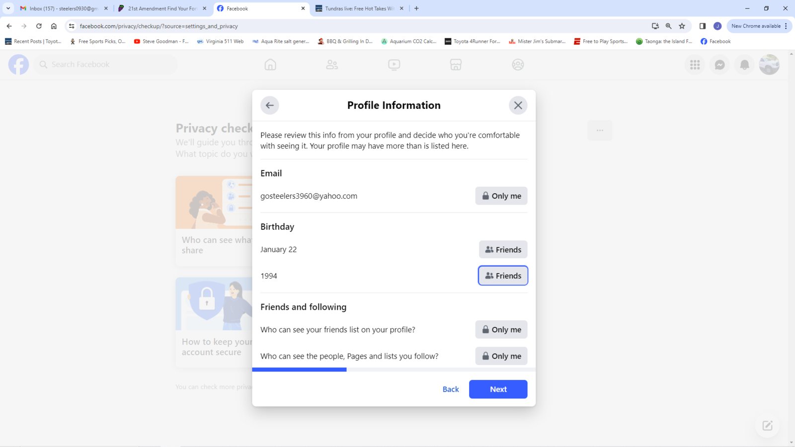Image resolution: width=795 pixels, height=447 pixels.
Task: Close the Facebook browser tab
Action: tap(303, 8)
